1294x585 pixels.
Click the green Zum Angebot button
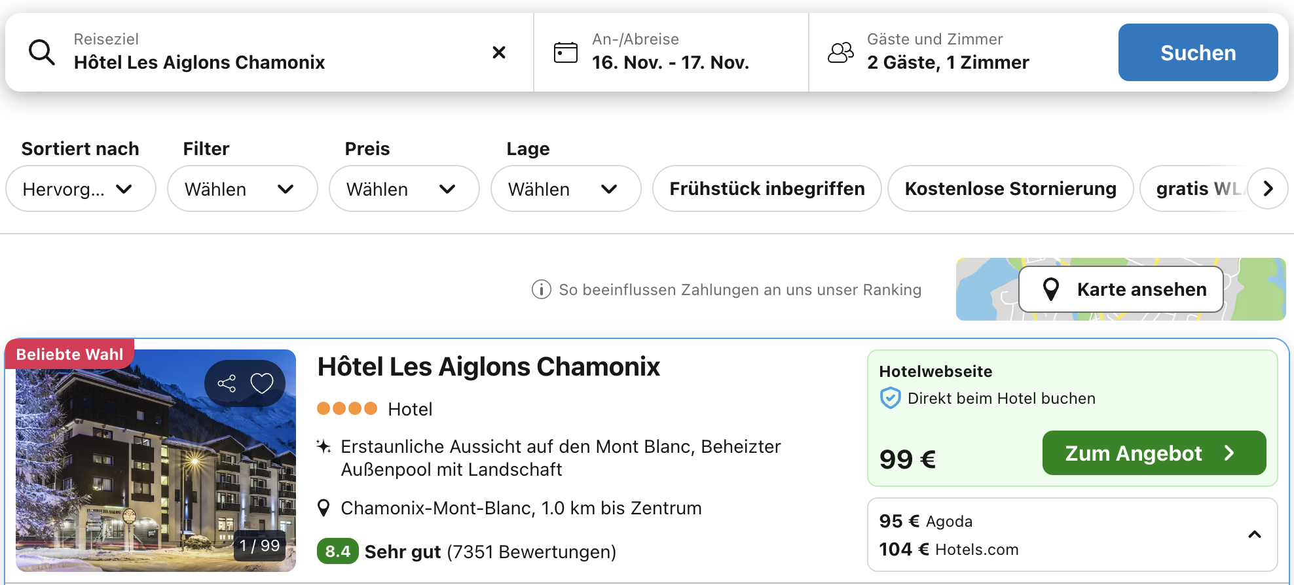[1153, 453]
